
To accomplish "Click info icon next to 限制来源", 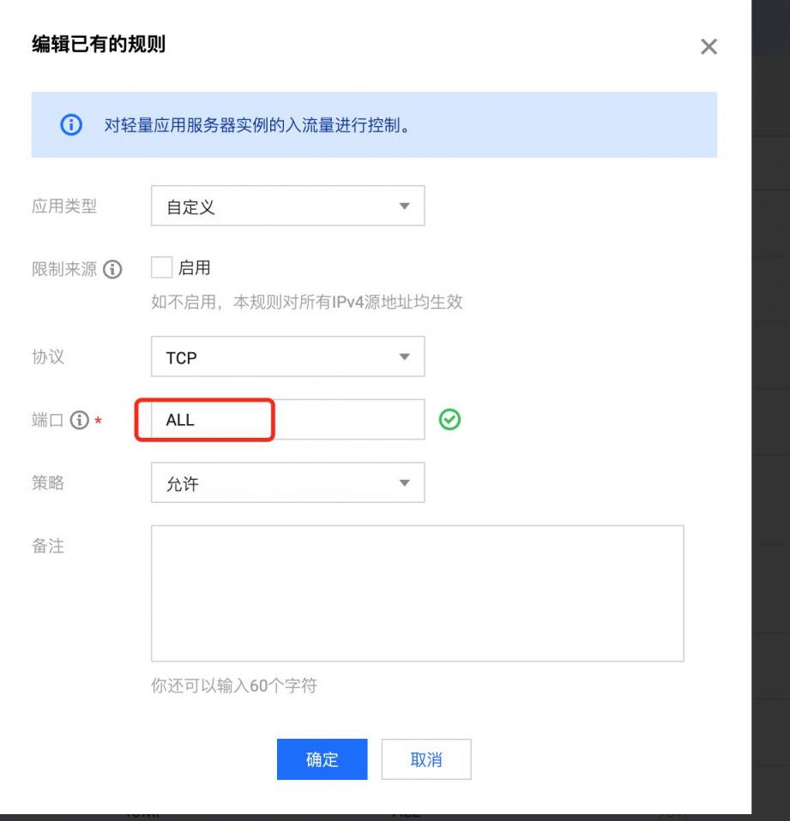I will [x=112, y=270].
